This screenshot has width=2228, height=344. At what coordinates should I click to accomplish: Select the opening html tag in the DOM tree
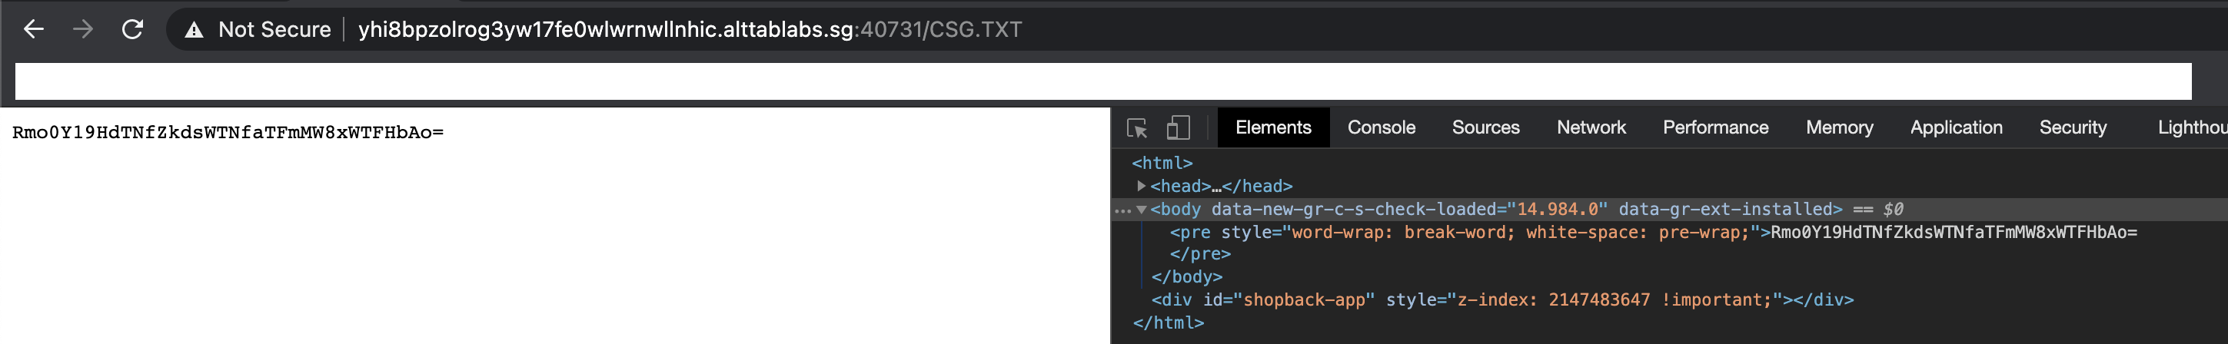click(x=1162, y=163)
